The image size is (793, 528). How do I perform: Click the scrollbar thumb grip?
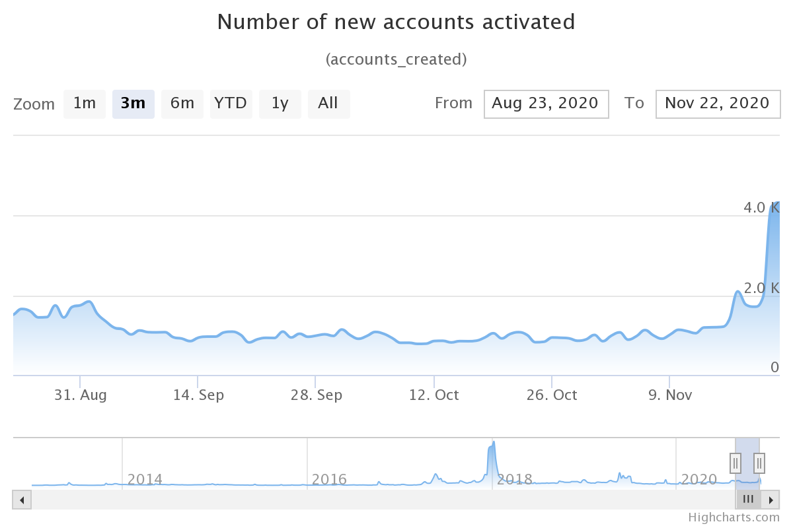coord(748,500)
